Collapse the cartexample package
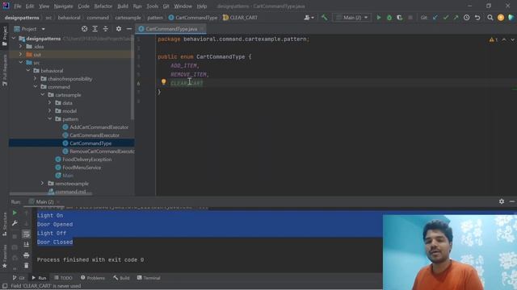517x290 pixels. click(43, 95)
